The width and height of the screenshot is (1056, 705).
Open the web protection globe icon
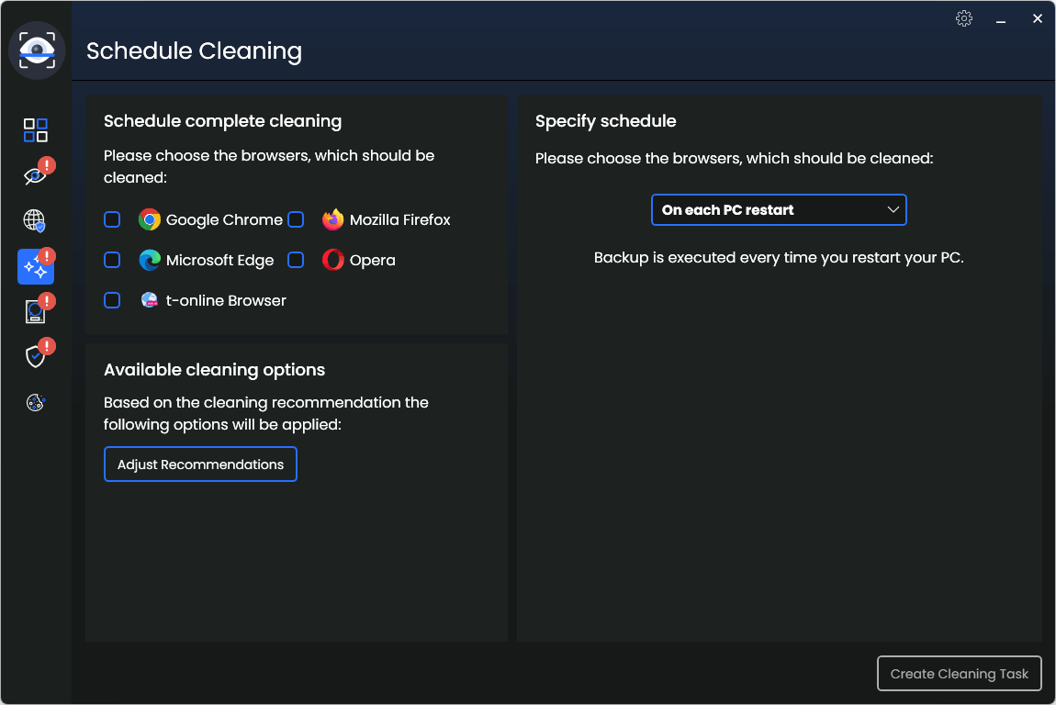click(35, 220)
